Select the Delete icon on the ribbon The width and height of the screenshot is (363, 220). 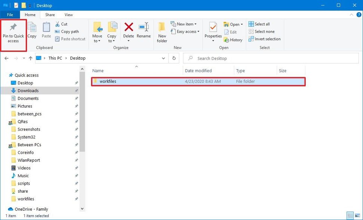pos(128,29)
